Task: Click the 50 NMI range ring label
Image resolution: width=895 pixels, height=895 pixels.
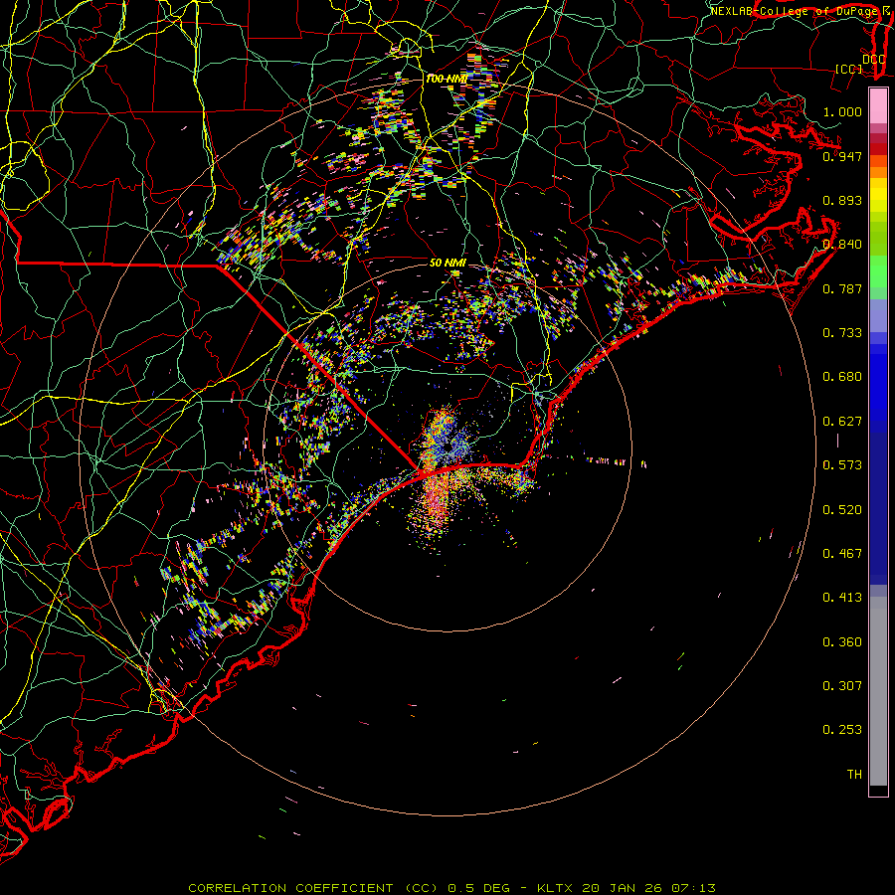Action: pyautogui.click(x=447, y=263)
